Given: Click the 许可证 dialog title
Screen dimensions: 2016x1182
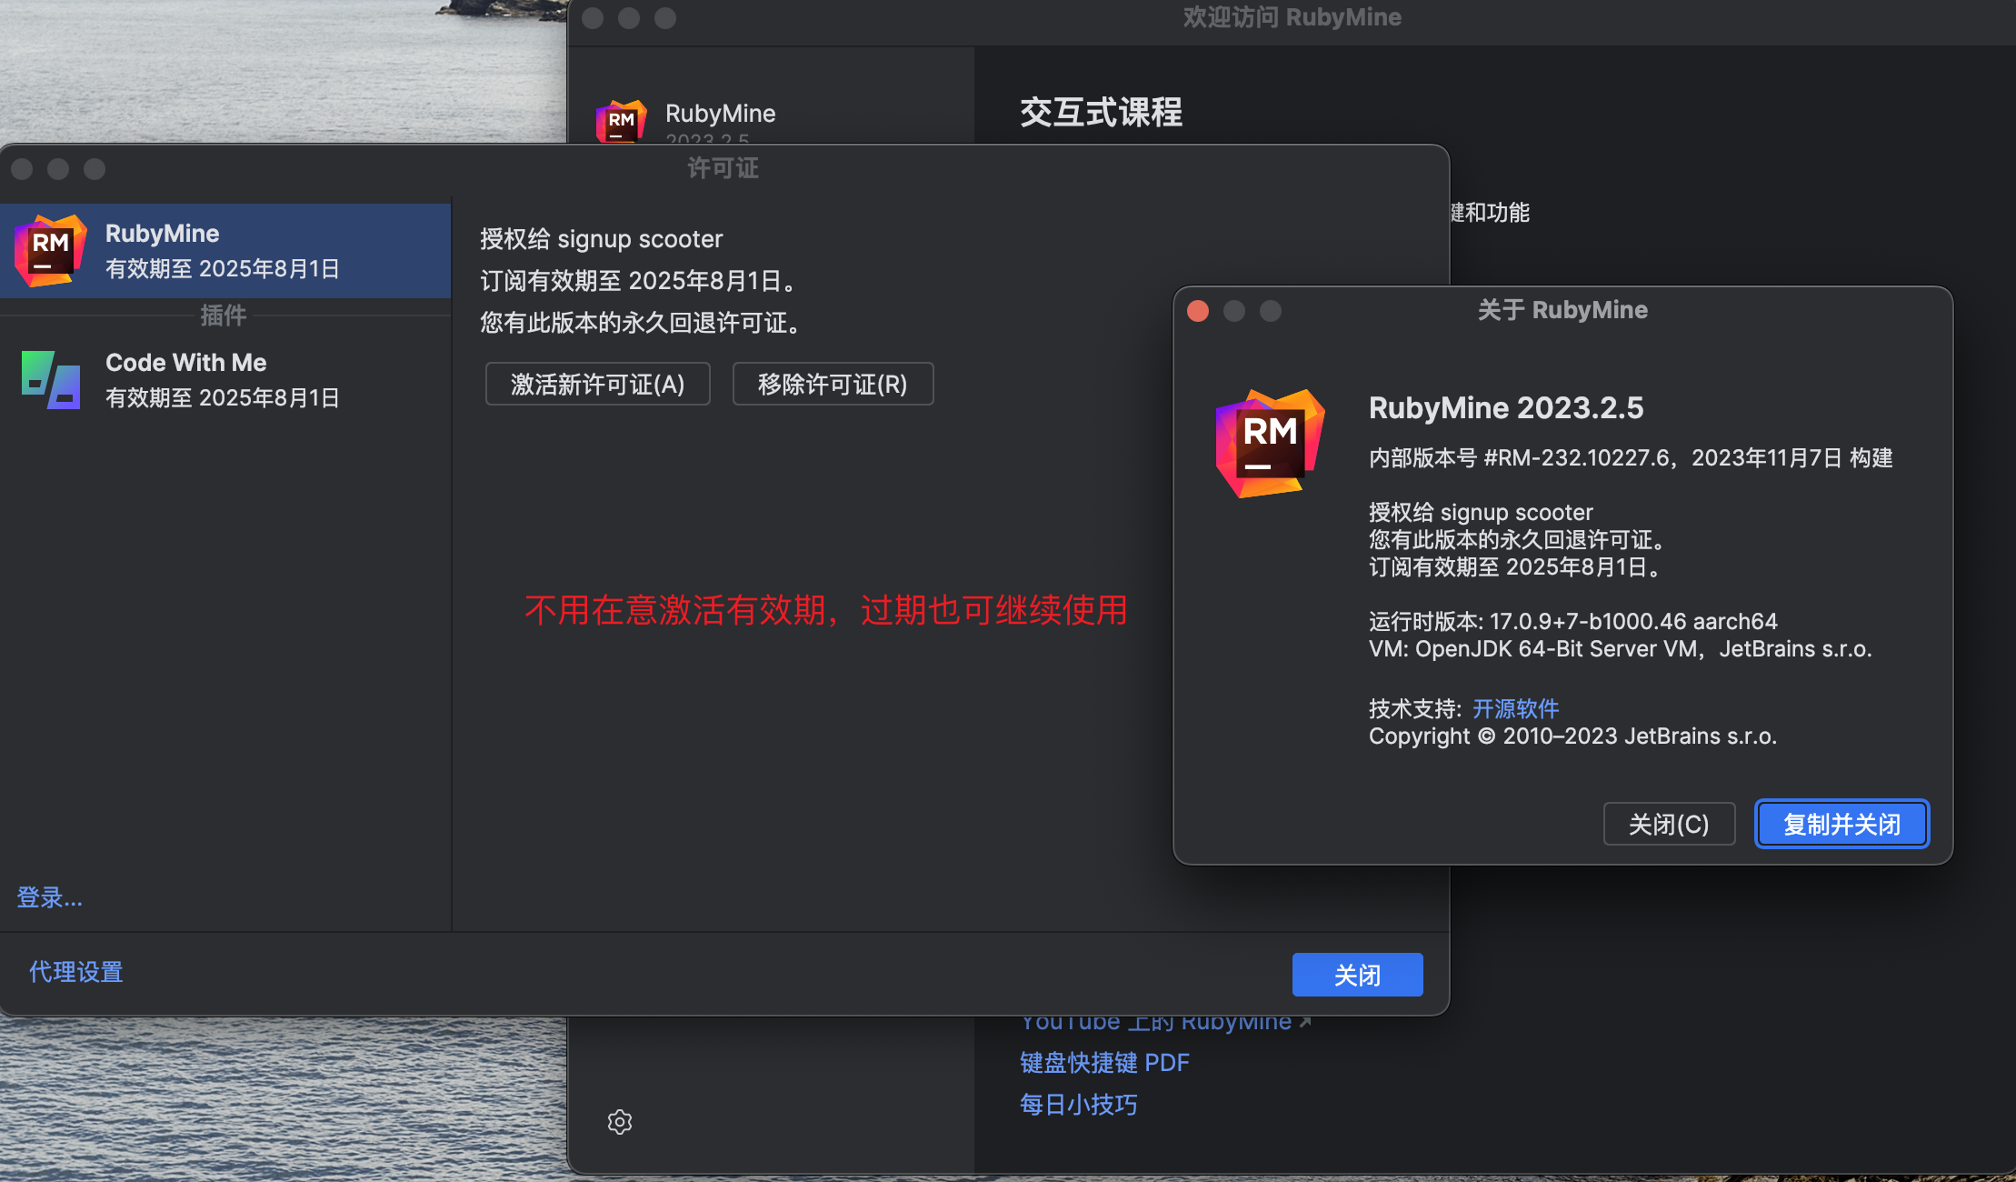Looking at the screenshot, I should (x=723, y=168).
